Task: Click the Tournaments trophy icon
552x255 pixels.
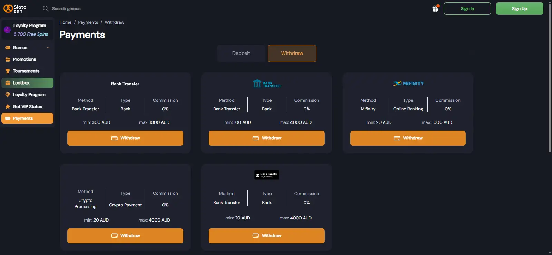Action: coord(8,71)
